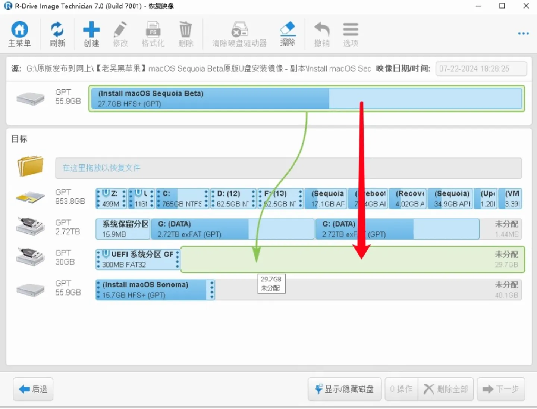Select the Install macOS Sequoia Beta source partition
Viewport: 537px width, 409px height.
click(x=209, y=99)
